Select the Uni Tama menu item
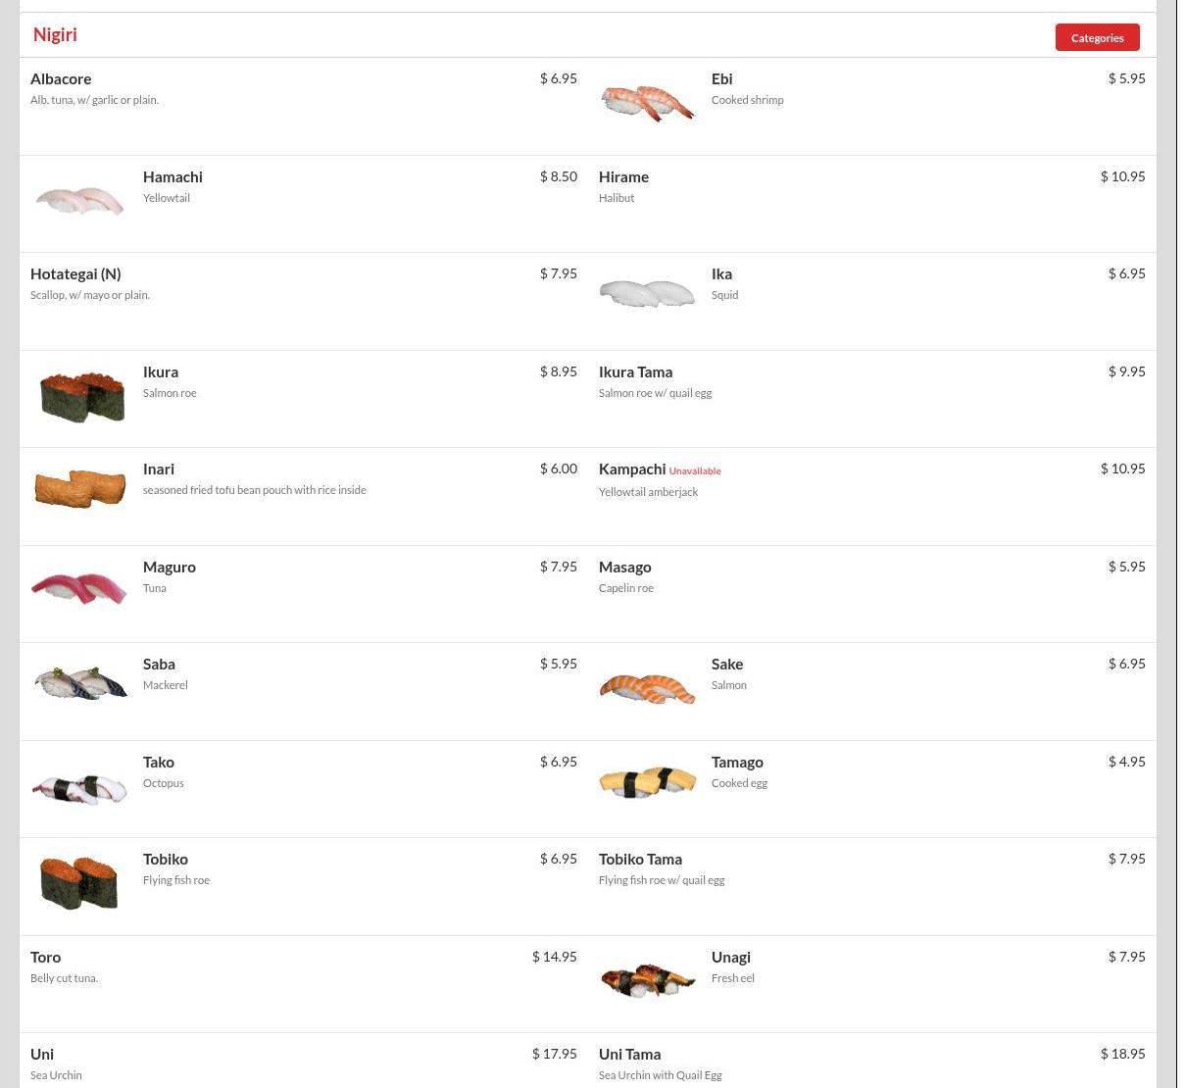This screenshot has height=1088, width=1186. point(872,1061)
